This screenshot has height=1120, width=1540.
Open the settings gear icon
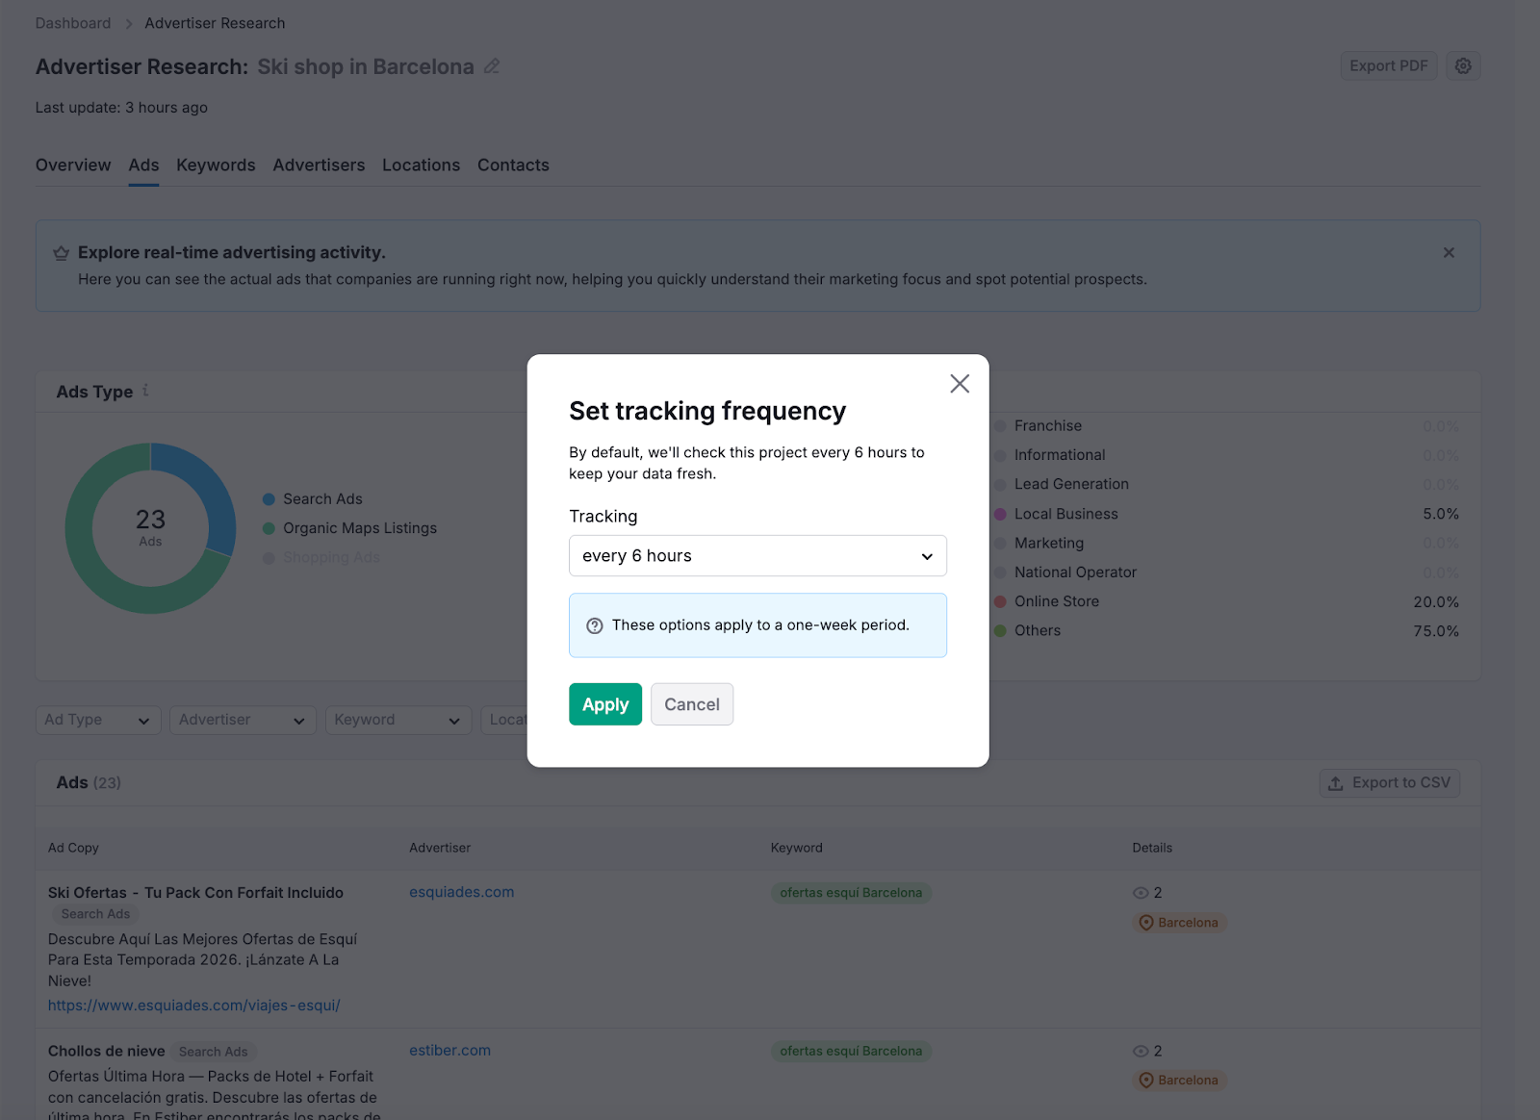[x=1463, y=65]
